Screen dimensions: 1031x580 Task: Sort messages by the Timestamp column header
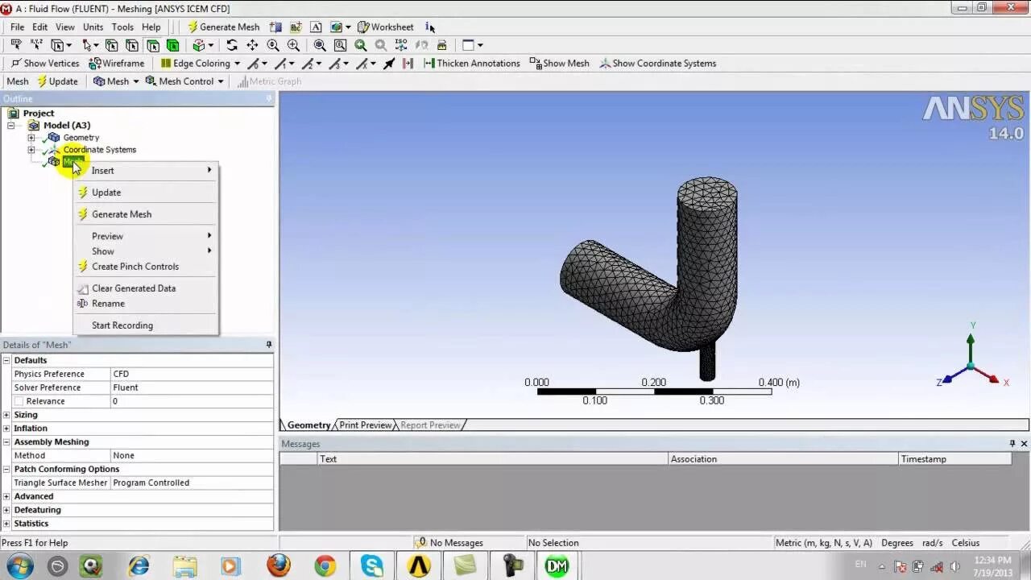tap(954, 459)
